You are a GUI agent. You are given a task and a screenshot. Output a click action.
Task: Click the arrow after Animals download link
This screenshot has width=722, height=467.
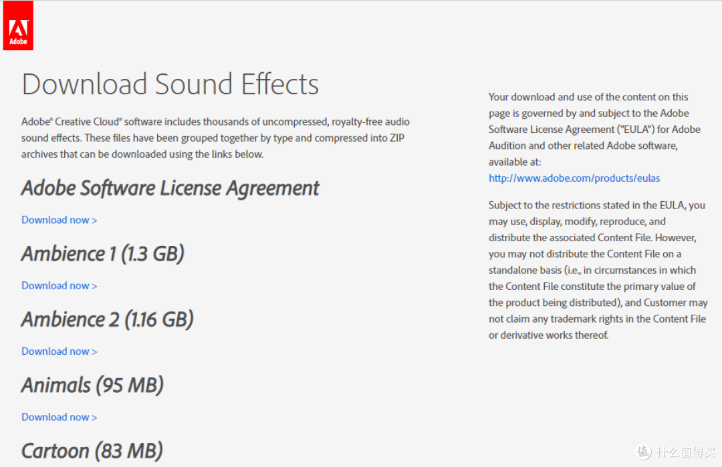tap(94, 418)
